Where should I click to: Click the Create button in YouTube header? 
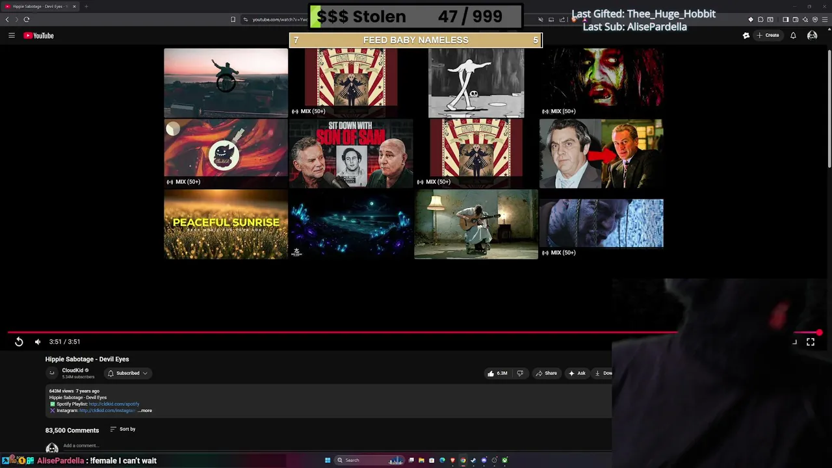pos(768,35)
